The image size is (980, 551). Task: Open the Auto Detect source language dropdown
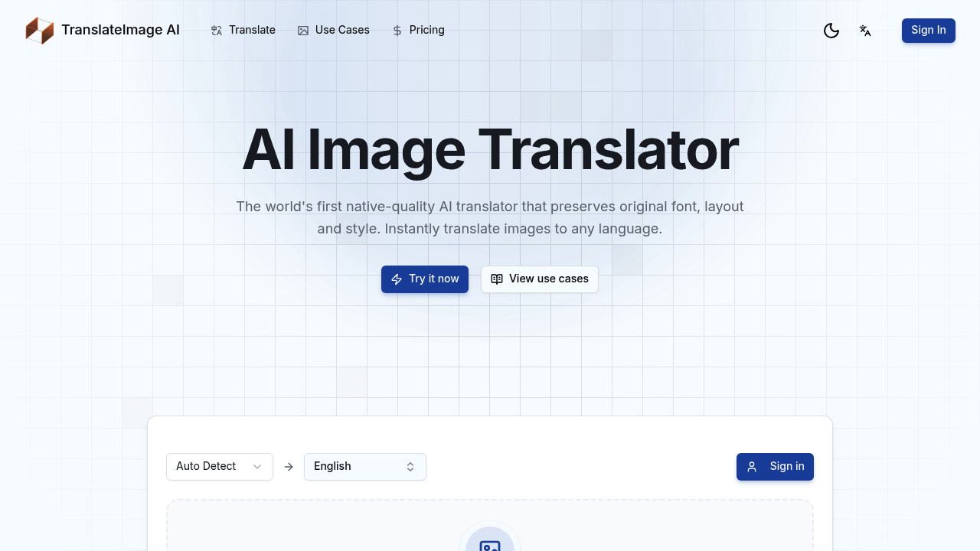click(220, 467)
